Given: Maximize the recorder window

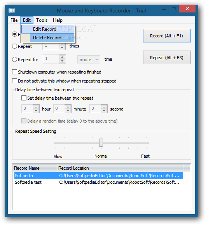Looking at the screenshot, I should click(x=174, y=9).
